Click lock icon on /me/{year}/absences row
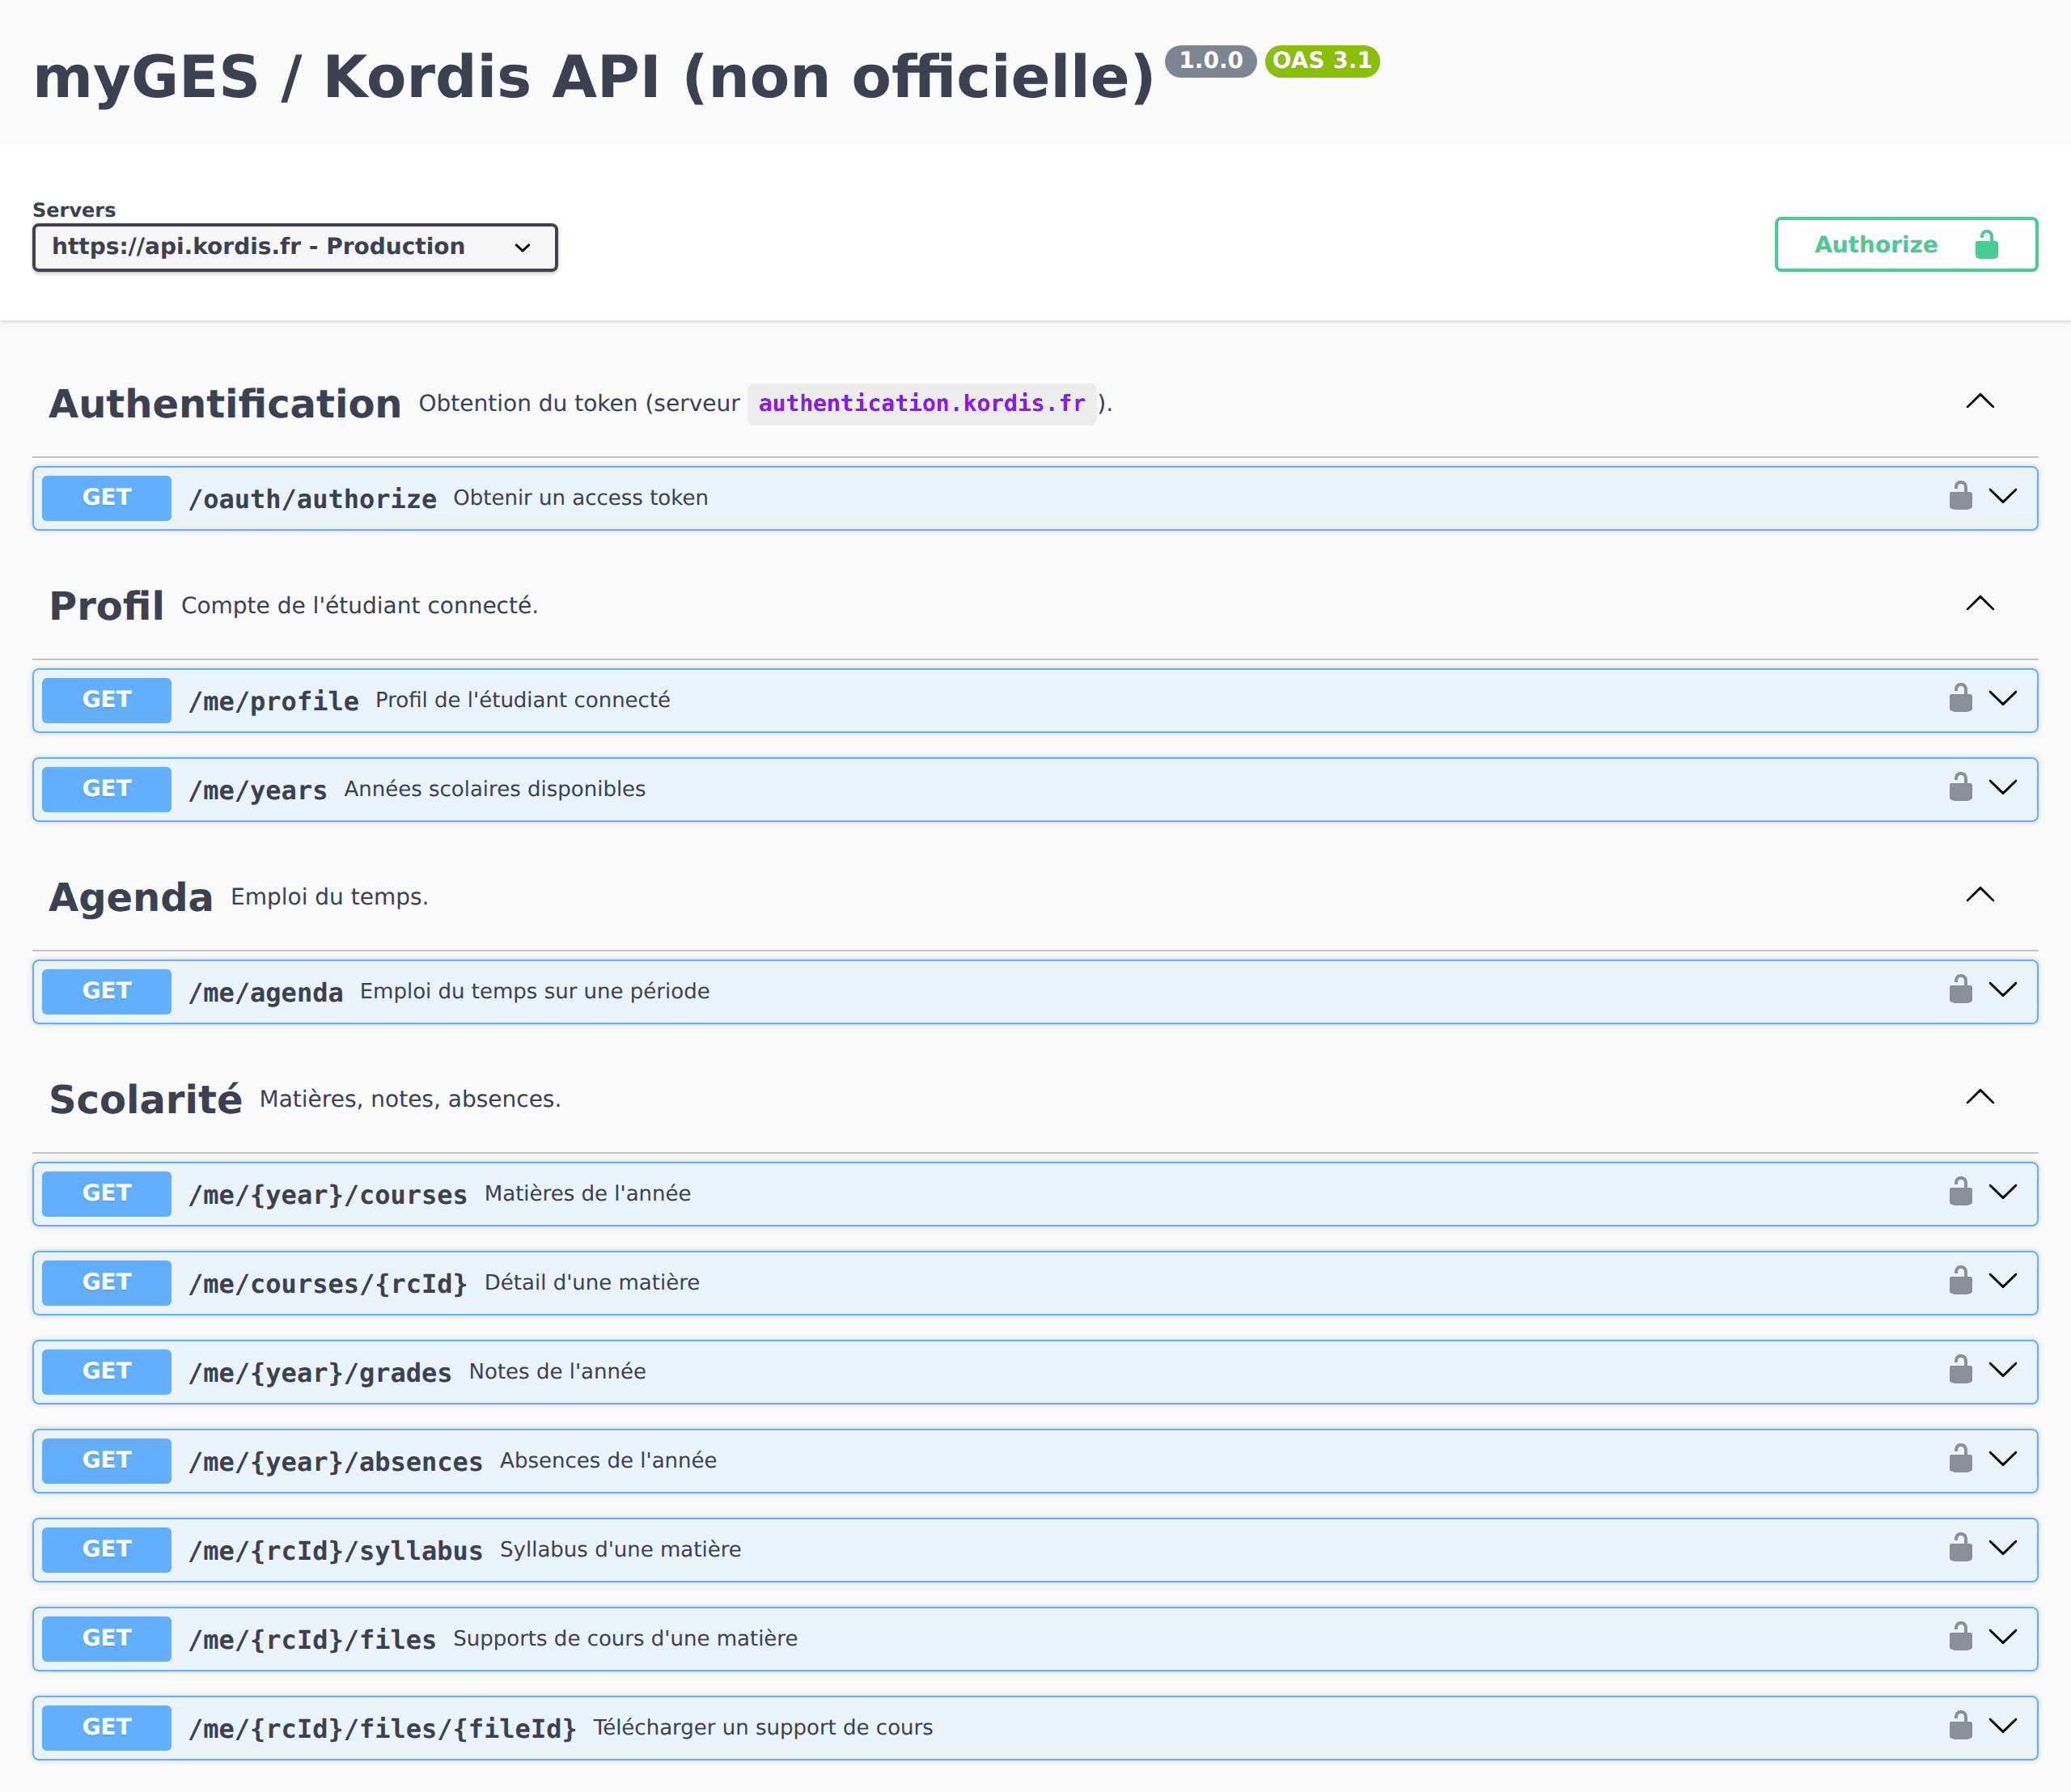 click(1960, 1458)
